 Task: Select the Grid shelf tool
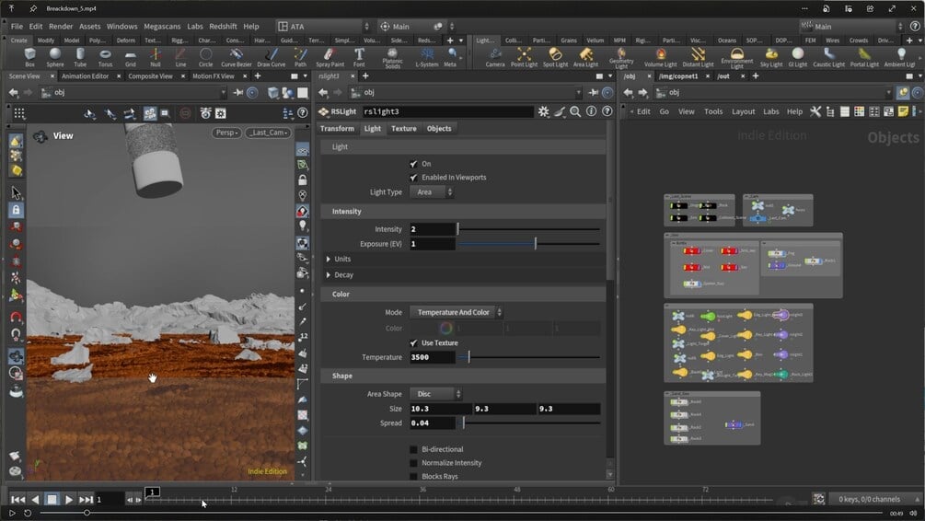click(131, 57)
